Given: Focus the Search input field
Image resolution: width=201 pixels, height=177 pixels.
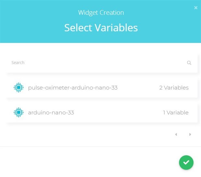Looking at the screenshot, I should coord(97,63).
